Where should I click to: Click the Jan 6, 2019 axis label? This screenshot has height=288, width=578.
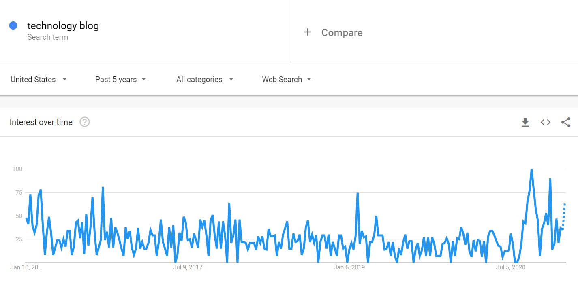(x=349, y=267)
